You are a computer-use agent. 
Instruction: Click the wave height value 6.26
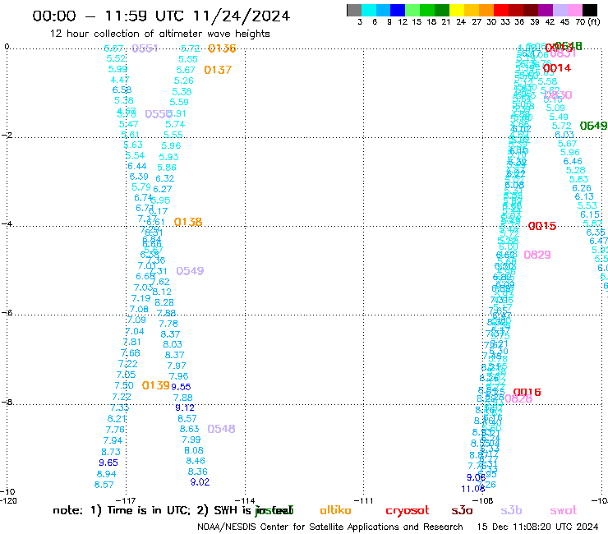582,188
